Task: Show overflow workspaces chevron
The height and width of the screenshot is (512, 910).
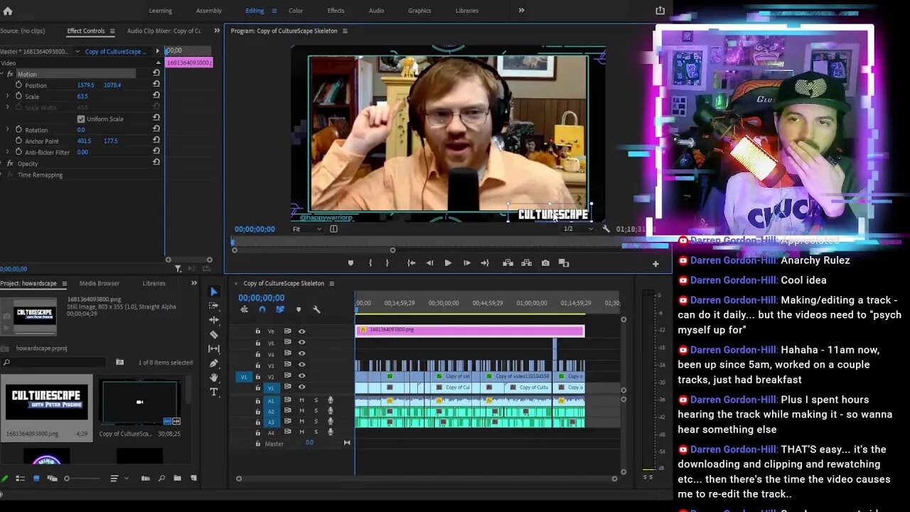Action: pyautogui.click(x=521, y=11)
